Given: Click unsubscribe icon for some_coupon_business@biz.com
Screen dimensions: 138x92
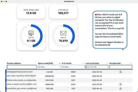Looking at the screenshot, I should (x=121, y=84).
